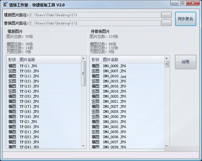Browse for the 替换图片路径 folder
The image size is (202, 161).
[166, 23]
